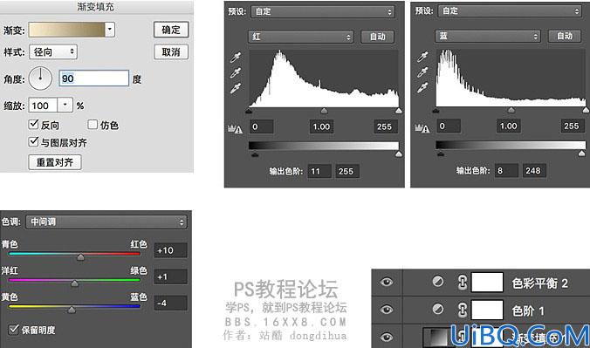The height and width of the screenshot is (348, 590).
Task: Open 预设 dropdown in blue Levels panel
Action: (x=510, y=11)
